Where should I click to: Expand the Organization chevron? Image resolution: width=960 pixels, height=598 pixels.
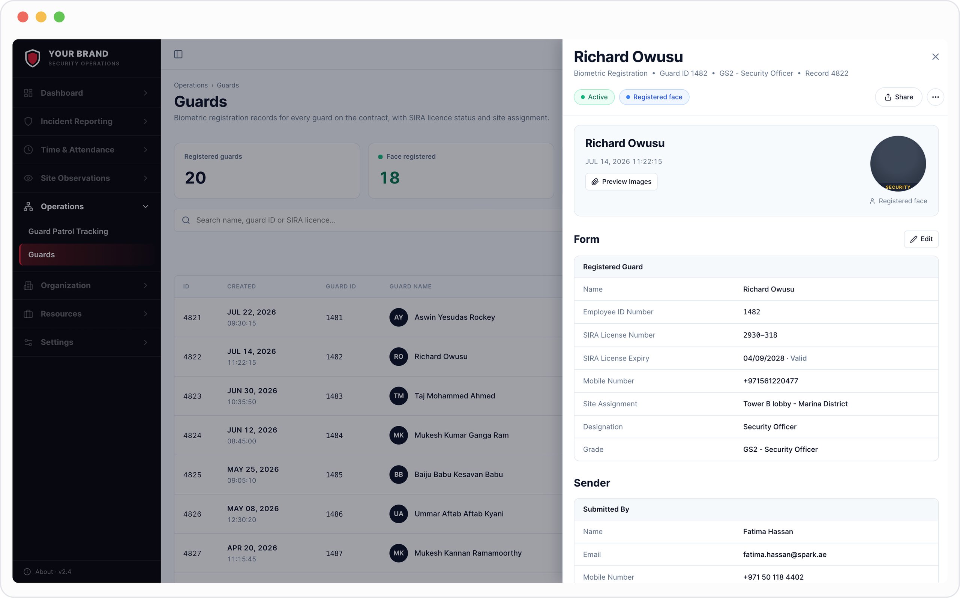point(145,285)
